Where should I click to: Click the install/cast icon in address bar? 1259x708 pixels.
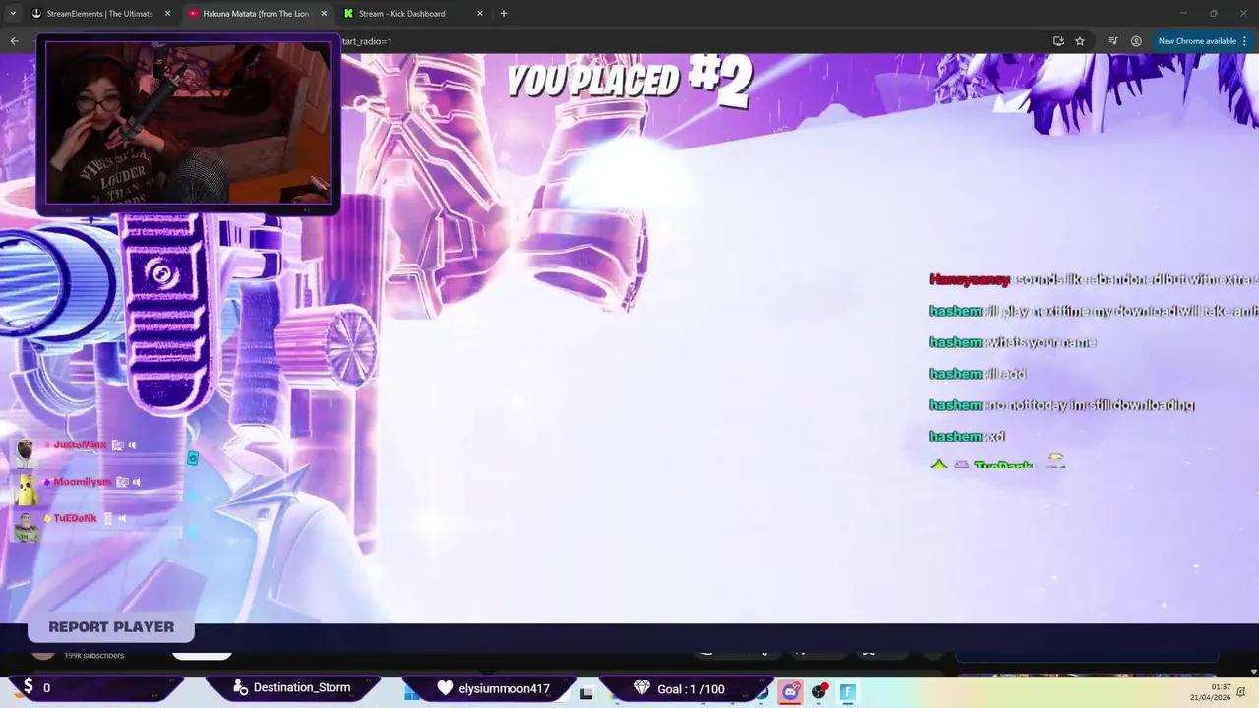click(1058, 41)
